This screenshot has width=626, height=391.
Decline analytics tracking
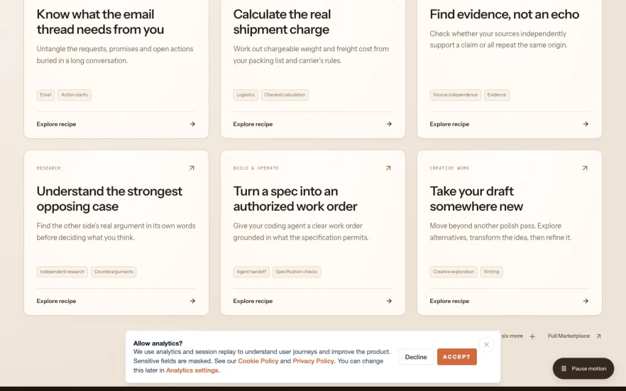click(x=416, y=357)
